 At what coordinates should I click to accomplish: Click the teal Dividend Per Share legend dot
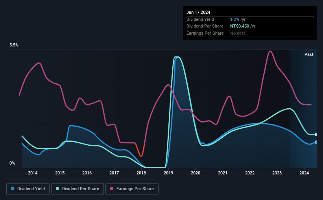coord(57,189)
